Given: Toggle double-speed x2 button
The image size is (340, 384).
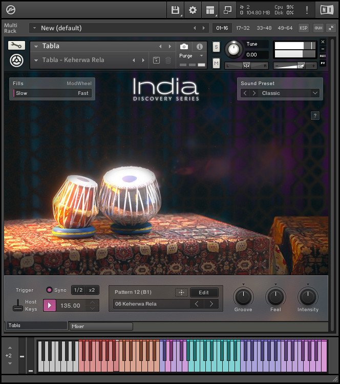Looking at the screenshot, I should (x=92, y=290).
